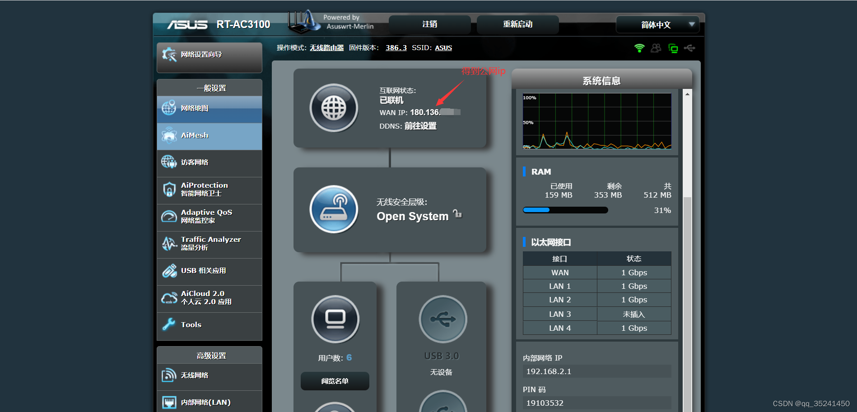
Task: Click the RAM total 512 MB value
Action: point(657,195)
